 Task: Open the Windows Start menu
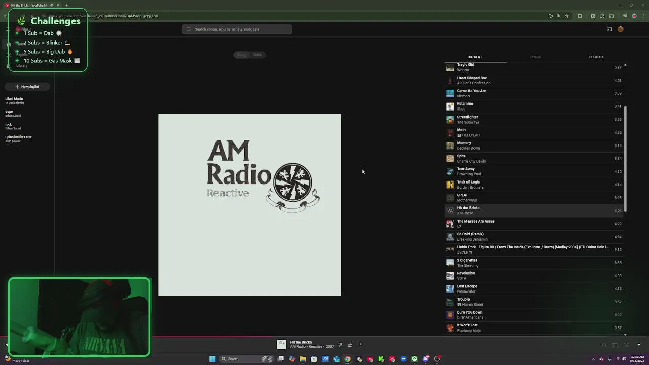point(212,359)
